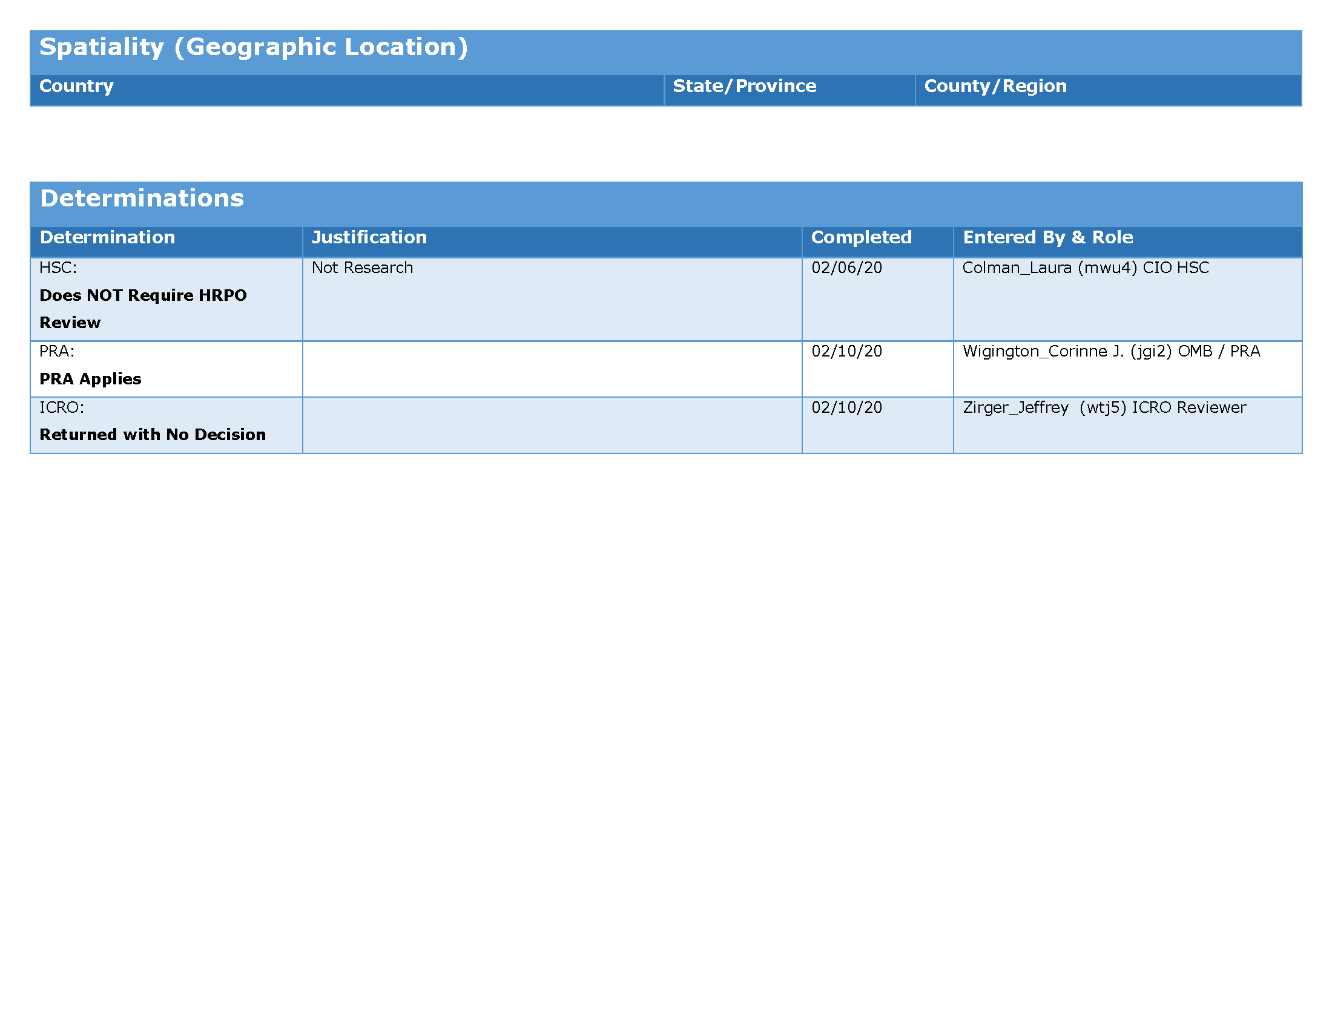
Task: Select the Not Research justification cell
Action: [x=362, y=268]
